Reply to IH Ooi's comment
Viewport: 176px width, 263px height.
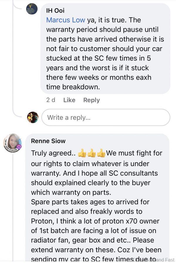coord(91,100)
